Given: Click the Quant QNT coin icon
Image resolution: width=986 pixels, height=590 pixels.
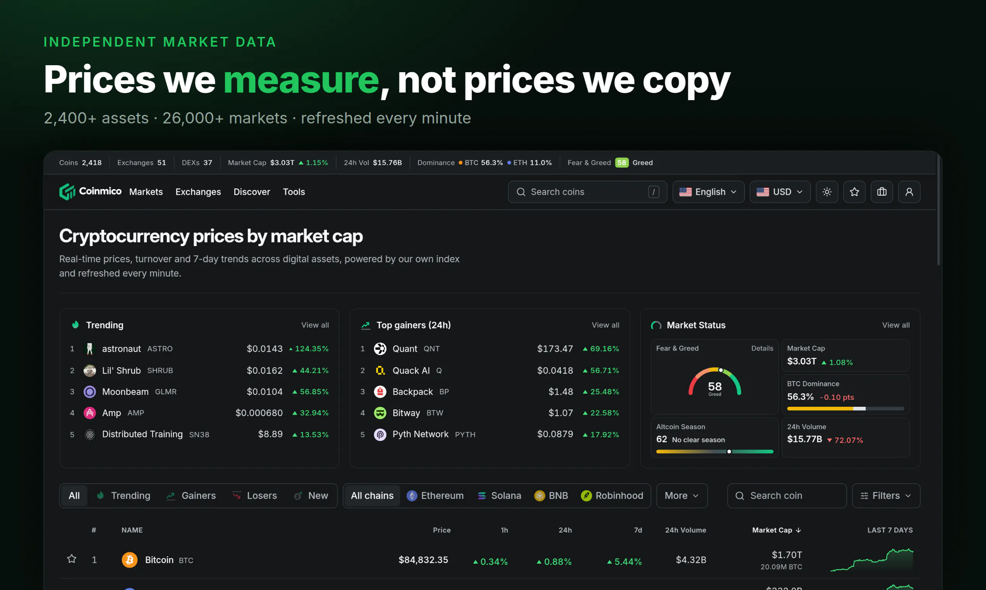Looking at the screenshot, I should 380,349.
